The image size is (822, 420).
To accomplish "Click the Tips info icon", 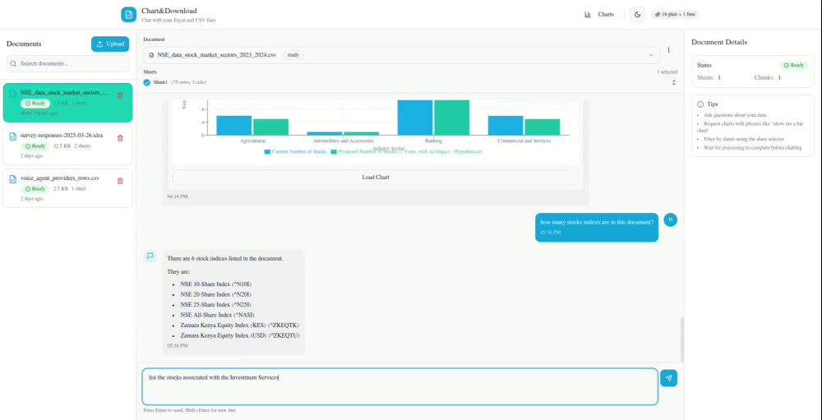I will 700,104.
